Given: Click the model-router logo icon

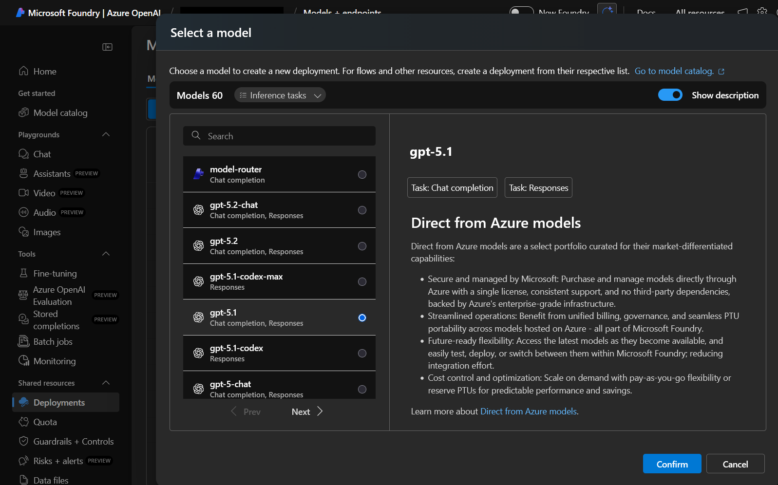Looking at the screenshot, I should tap(198, 174).
